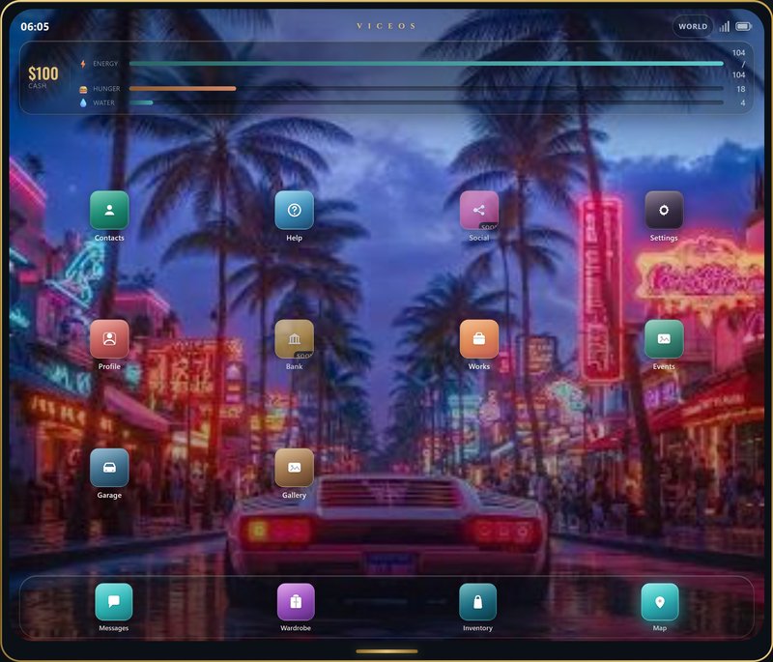Open the Contacts app
This screenshot has height=662, width=773.
tap(109, 211)
